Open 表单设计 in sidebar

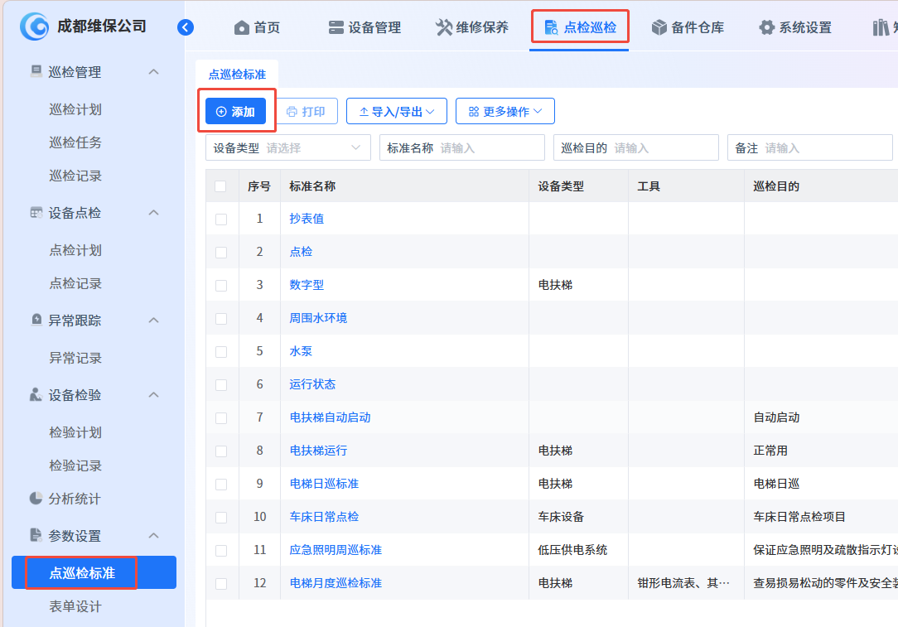pos(75,606)
